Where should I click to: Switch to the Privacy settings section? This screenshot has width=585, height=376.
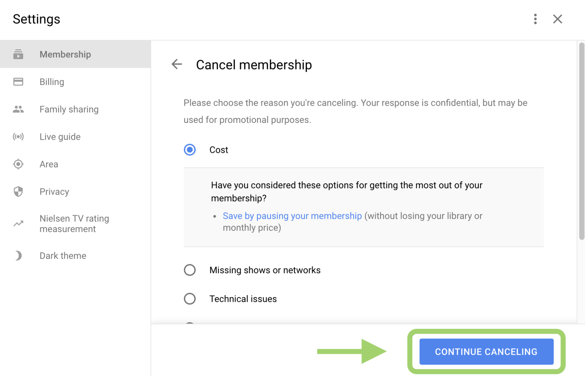(x=54, y=191)
